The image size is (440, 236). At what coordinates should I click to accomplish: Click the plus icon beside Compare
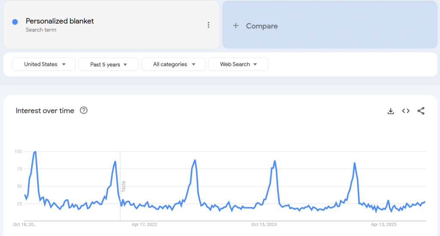point(235,26)
